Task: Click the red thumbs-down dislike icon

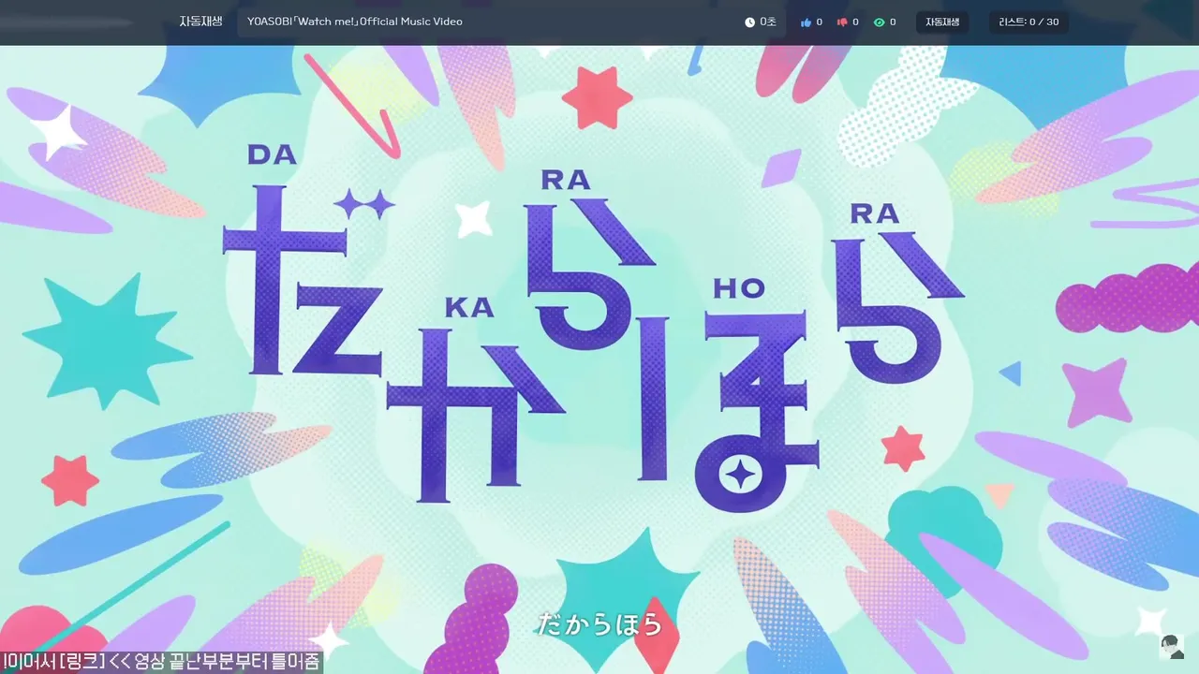Action: click(x=842, y=22)
